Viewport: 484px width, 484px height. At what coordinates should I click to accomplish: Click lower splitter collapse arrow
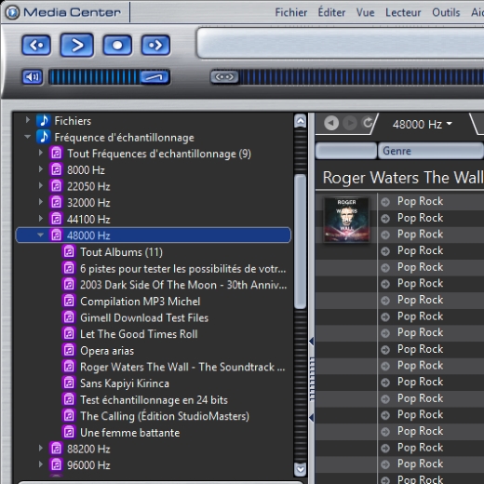coord(312,418)
